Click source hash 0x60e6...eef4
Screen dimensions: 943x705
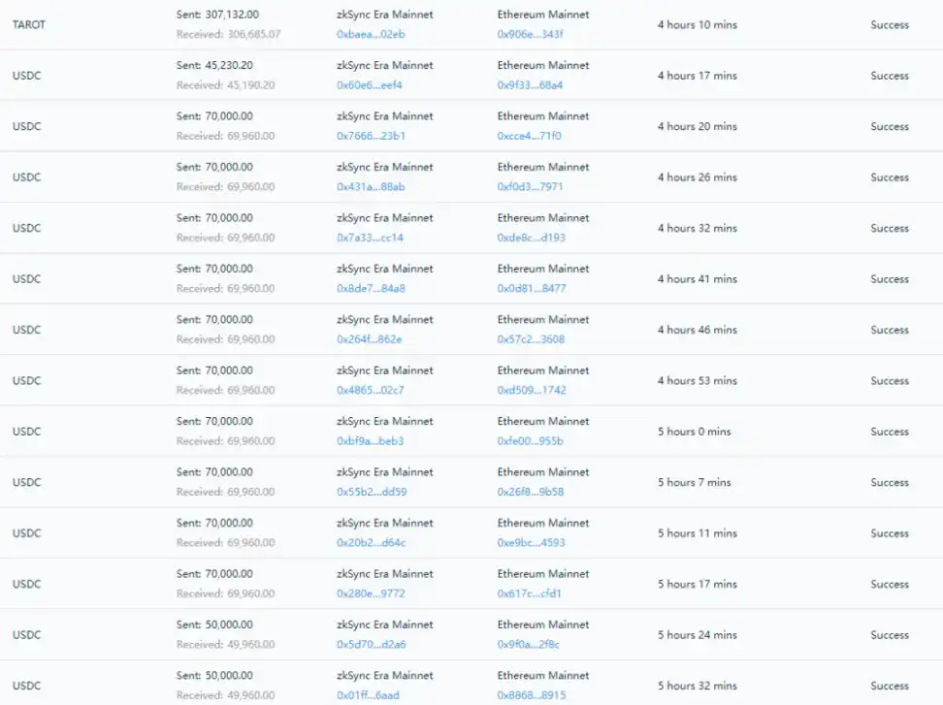[x=370, y=85]
